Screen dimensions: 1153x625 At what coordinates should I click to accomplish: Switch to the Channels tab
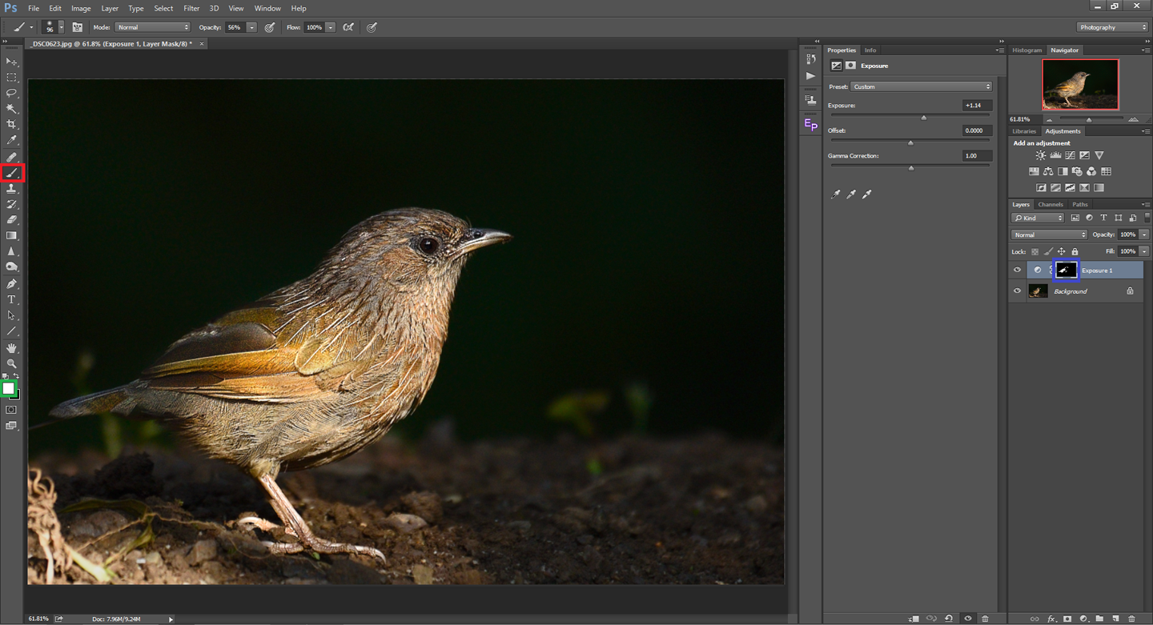tap(1051, 204)
